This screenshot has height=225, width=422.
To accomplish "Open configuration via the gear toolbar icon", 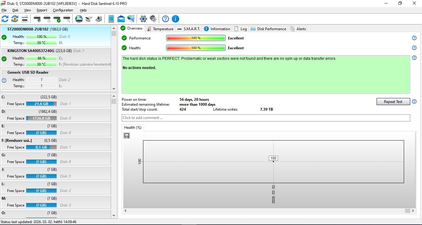I will pyautogui.click(x=143, y=19).
